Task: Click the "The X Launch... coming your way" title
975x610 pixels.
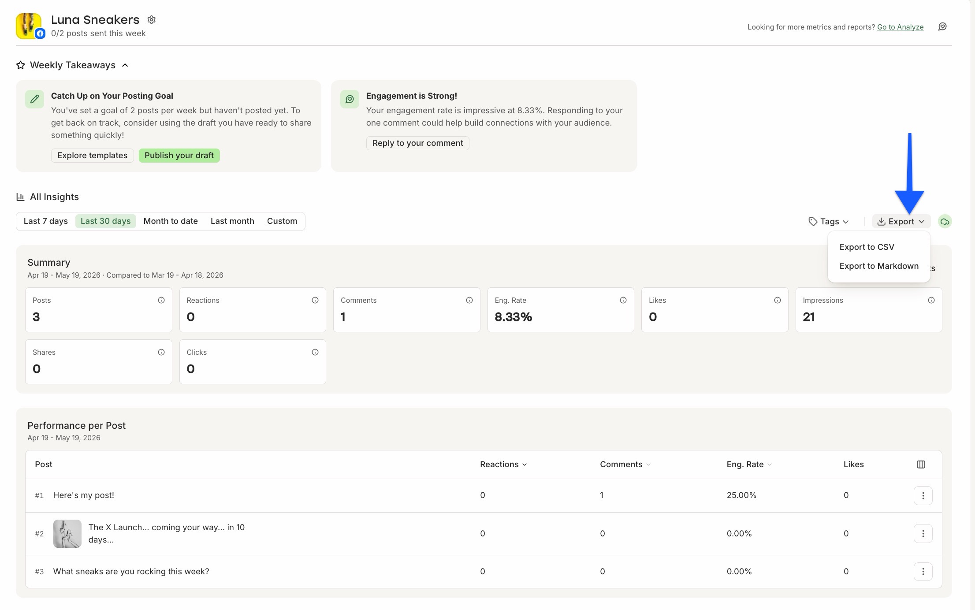Action: point(167,534)
